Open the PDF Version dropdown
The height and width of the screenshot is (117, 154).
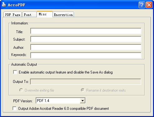pos(82,101)
